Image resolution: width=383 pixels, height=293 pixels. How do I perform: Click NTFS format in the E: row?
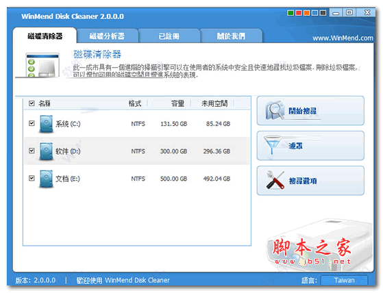(x=138, y=179)
